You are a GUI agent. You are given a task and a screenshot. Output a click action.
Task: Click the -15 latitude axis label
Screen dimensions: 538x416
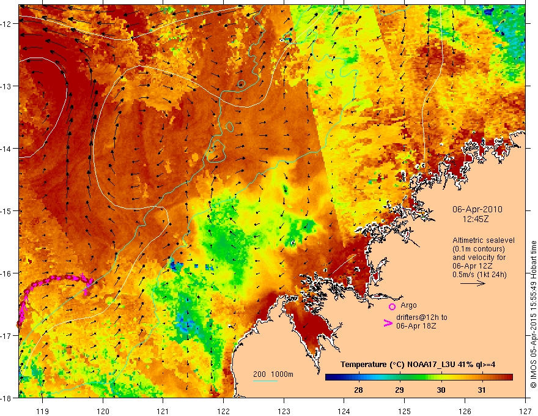pos(6,211)
